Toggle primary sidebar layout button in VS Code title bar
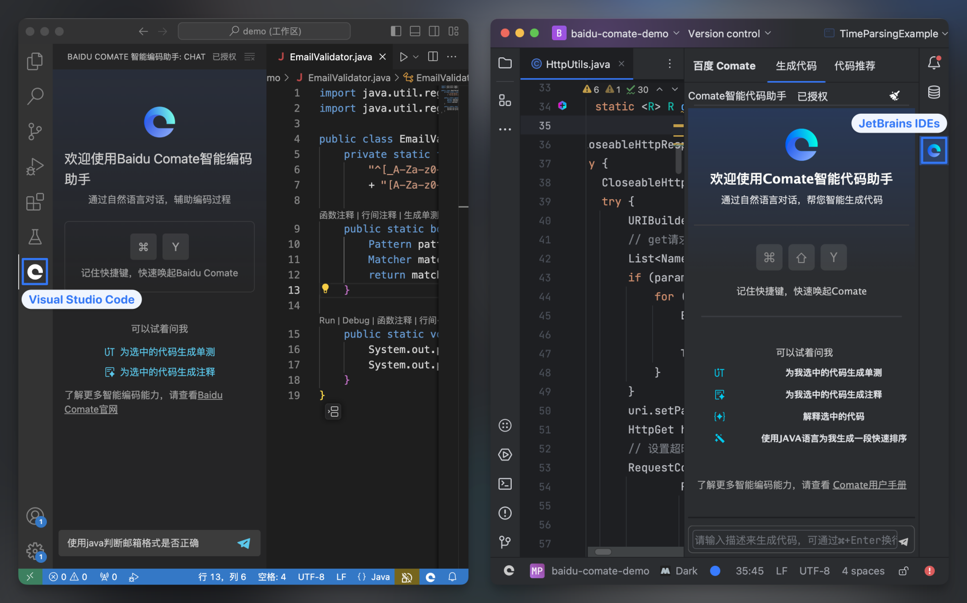967x603 pixels. (396, 31)
